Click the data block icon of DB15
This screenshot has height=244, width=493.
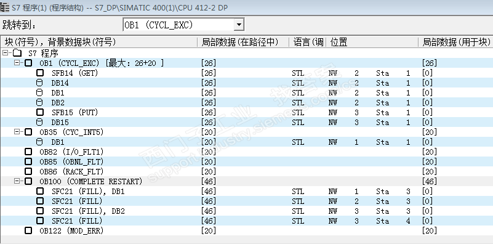tap(39, 122)
